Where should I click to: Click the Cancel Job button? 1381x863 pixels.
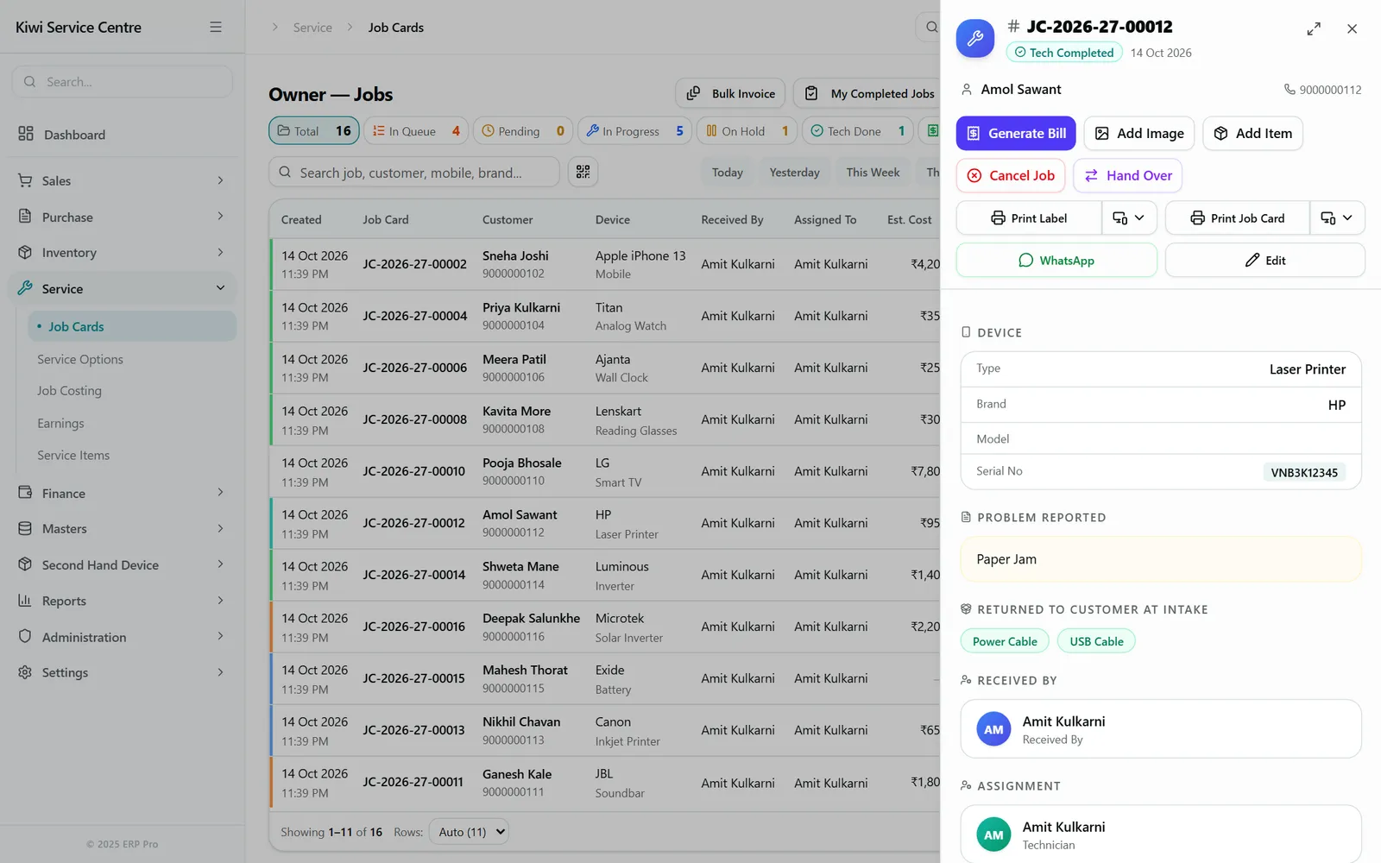[1011, 176]
